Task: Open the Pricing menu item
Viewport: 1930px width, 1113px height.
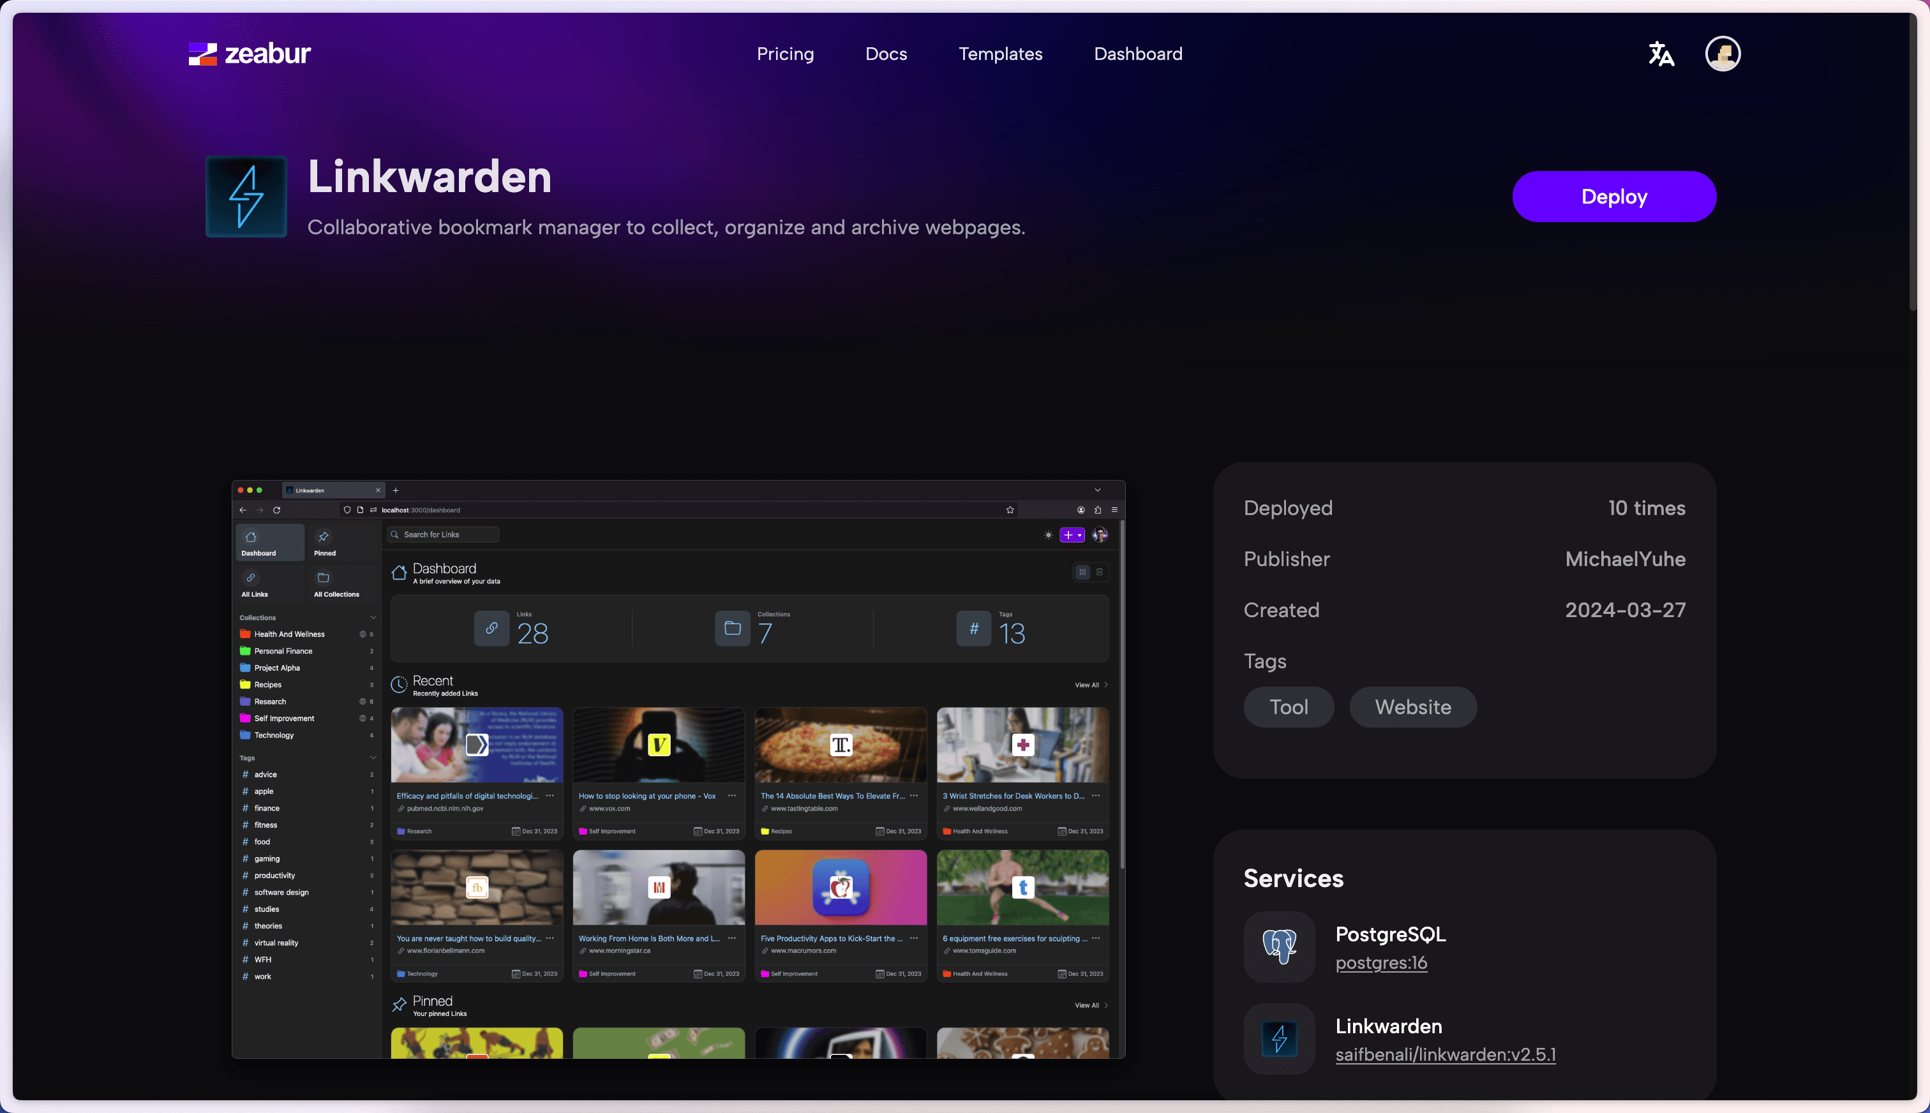Action: (785, 53)
